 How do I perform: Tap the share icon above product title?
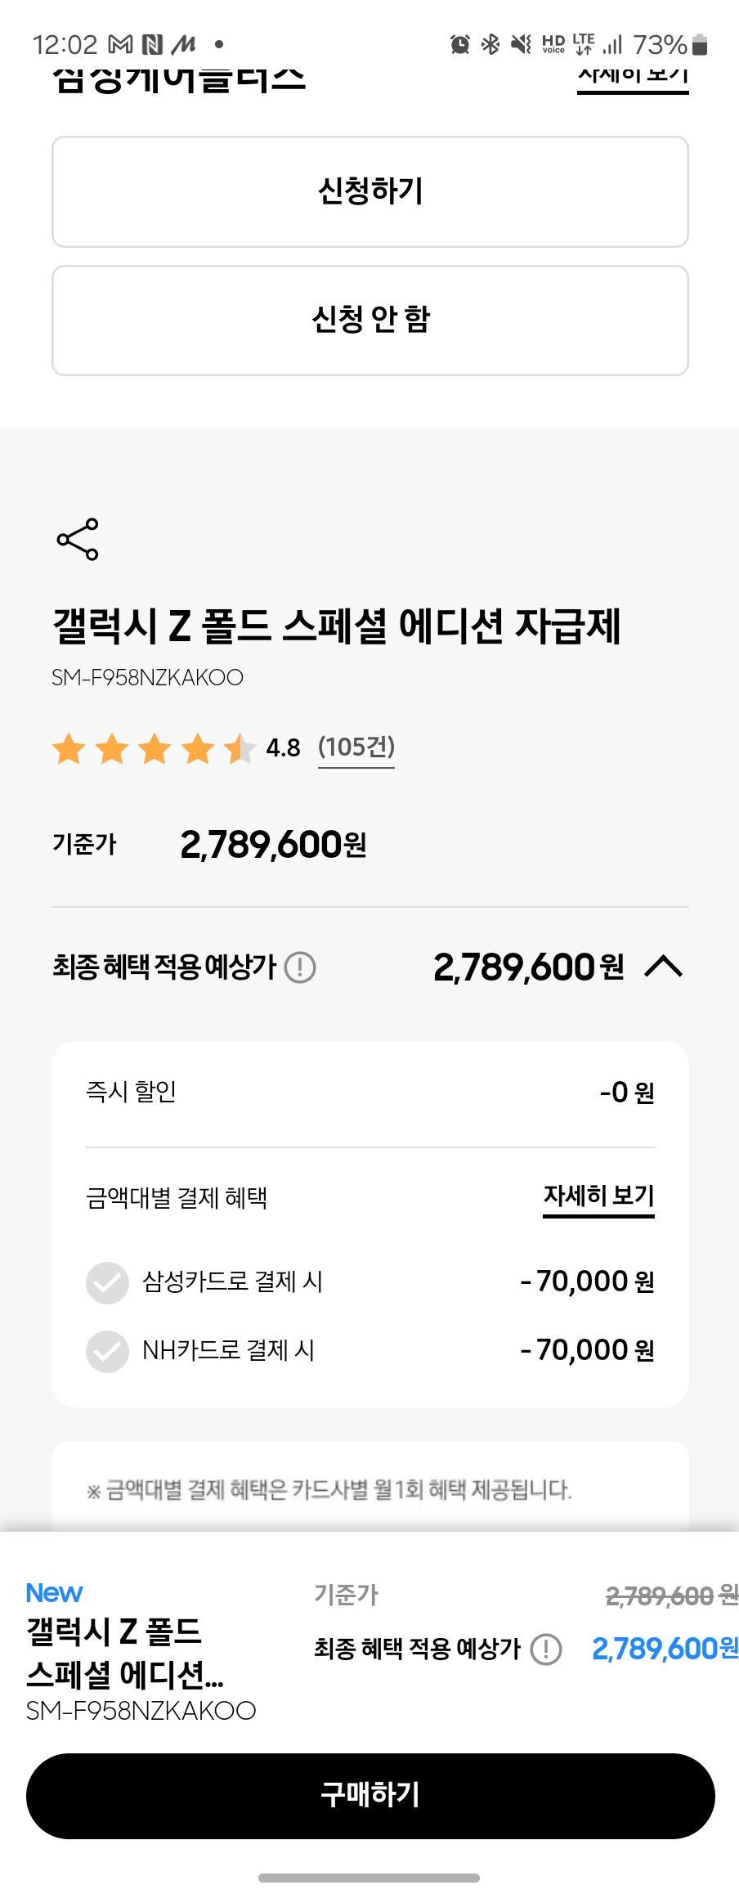[x=78, y=539]
